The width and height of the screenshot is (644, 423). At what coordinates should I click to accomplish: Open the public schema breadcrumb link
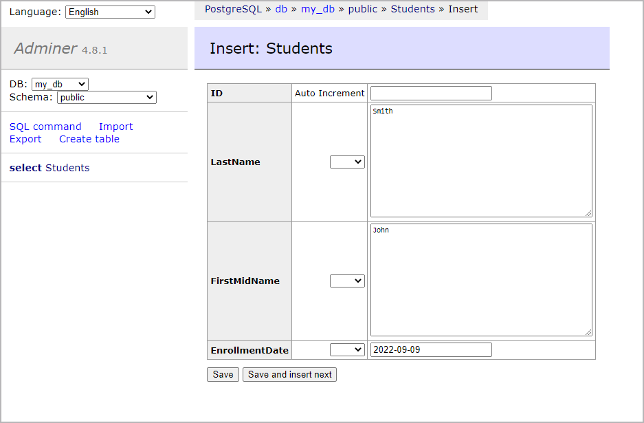[363, 9]
